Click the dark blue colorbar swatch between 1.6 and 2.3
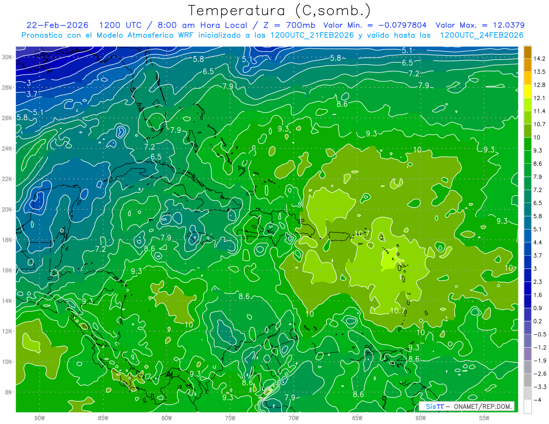 527,288
